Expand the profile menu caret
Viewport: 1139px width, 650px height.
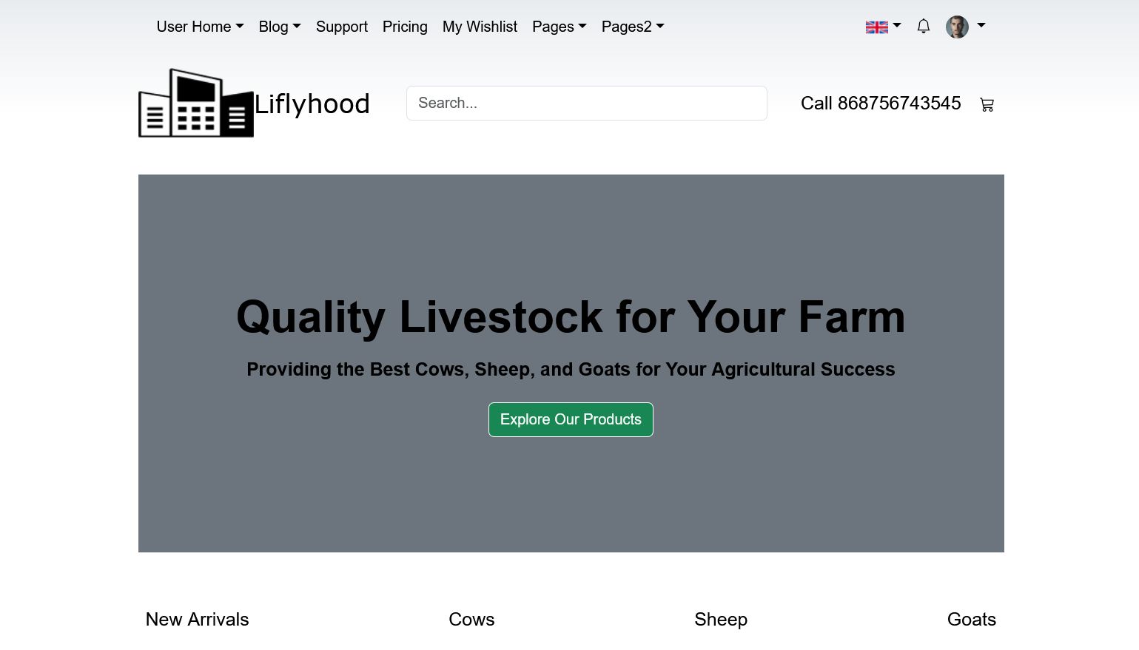coord(981,25)
